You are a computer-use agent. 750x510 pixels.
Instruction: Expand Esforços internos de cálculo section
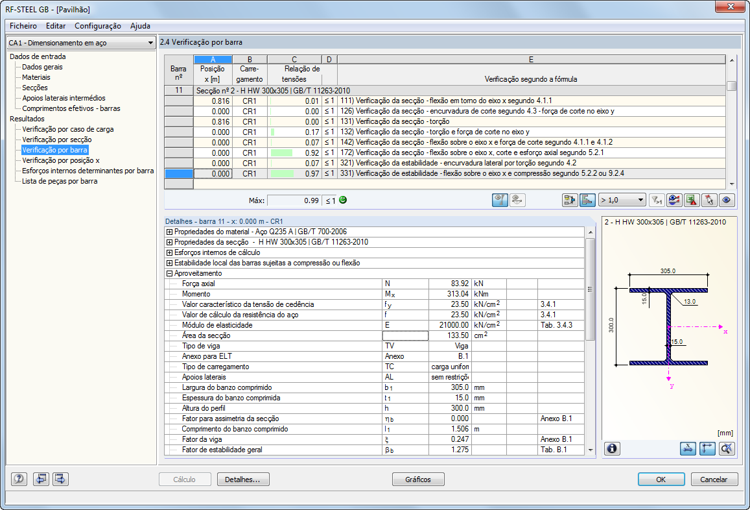pos(170,252)
